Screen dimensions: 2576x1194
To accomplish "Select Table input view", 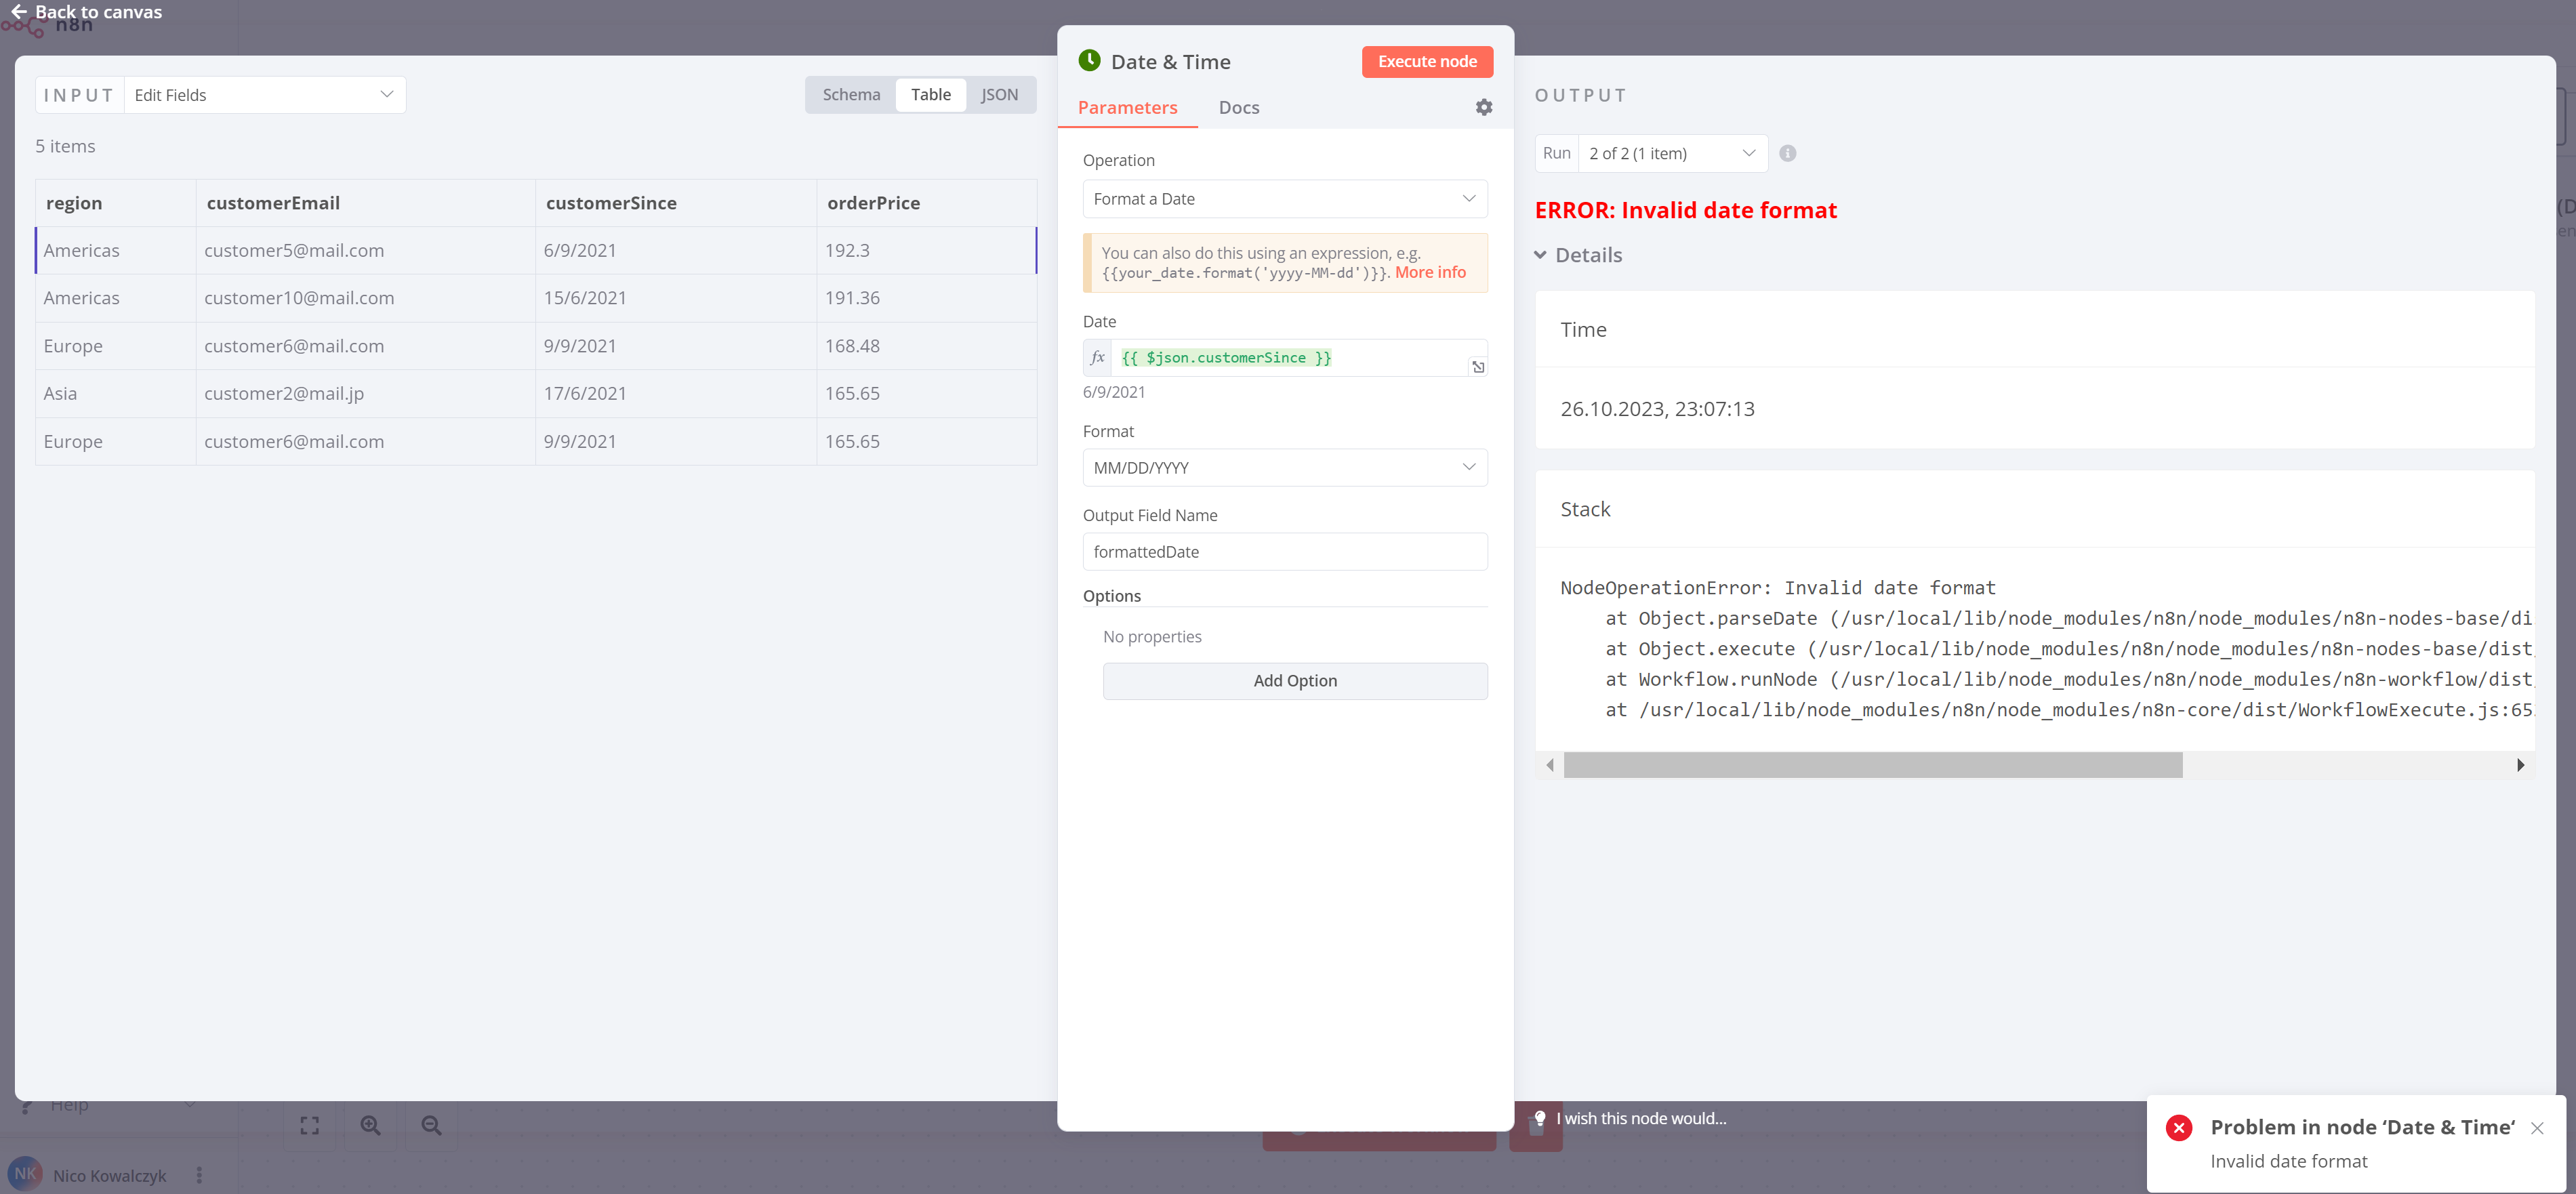I will [930, 94].
